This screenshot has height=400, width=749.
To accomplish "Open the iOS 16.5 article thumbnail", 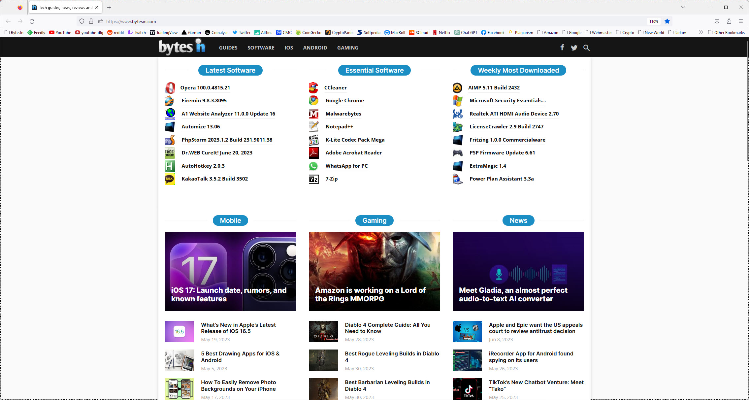I will pos(179,331).
